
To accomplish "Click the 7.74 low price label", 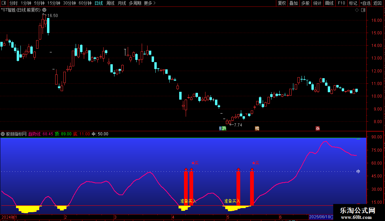I will coord(238,125).
